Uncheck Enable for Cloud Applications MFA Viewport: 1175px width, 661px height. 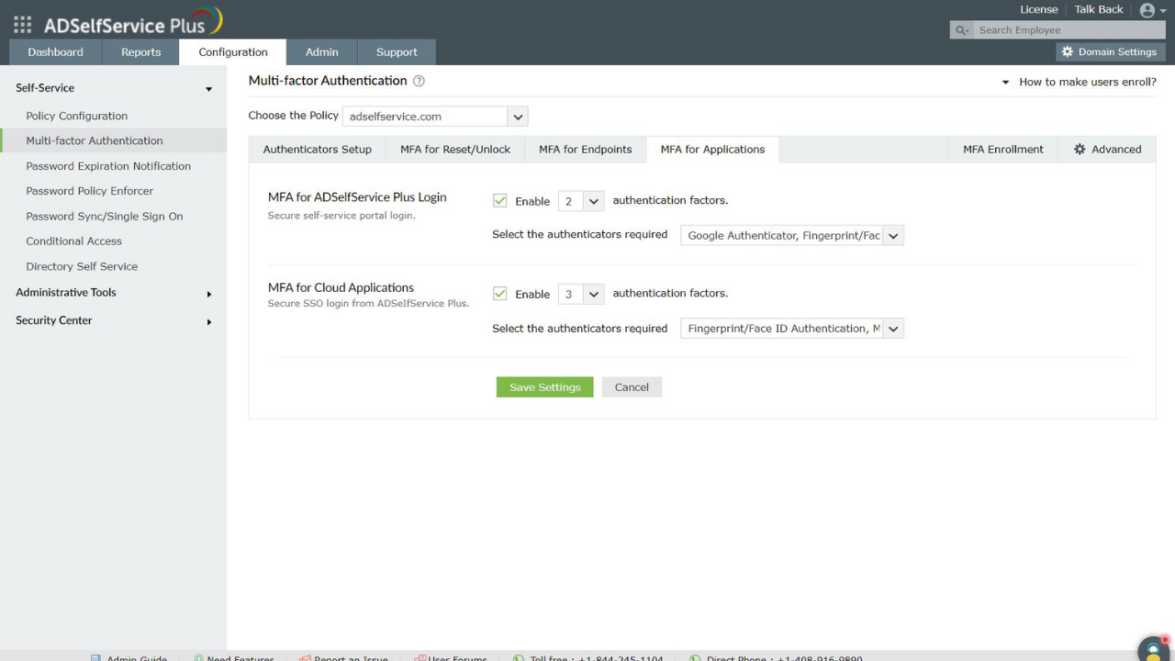pos(500,294)
